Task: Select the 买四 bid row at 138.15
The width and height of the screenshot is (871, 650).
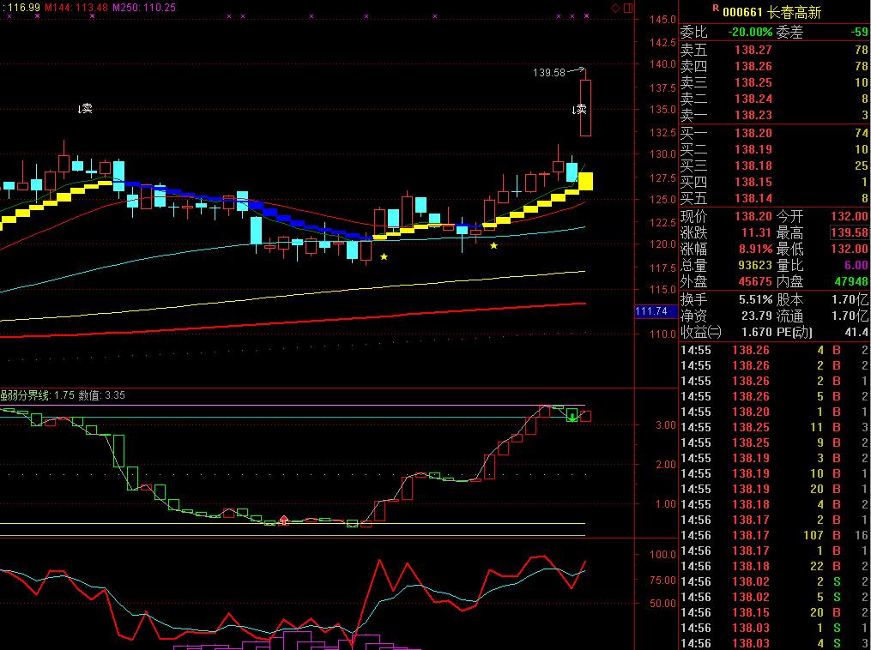Action: tap(774, 182)
